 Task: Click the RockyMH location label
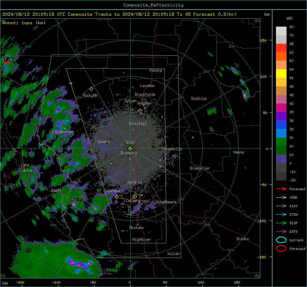point(90,96)
